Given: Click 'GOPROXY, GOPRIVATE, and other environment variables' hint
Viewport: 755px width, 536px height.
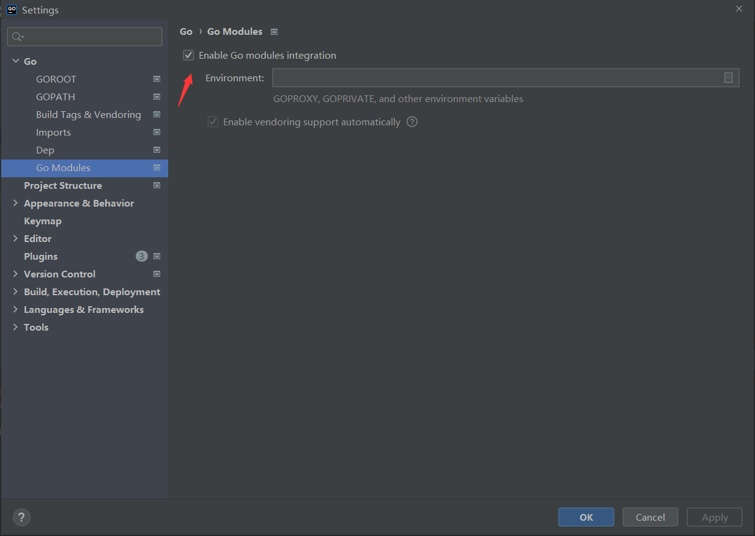Looking at the screenshot, I should [398, 98].
